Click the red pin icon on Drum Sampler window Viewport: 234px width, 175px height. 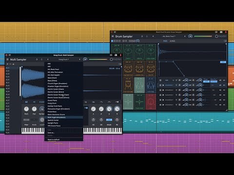coord(226,32)
